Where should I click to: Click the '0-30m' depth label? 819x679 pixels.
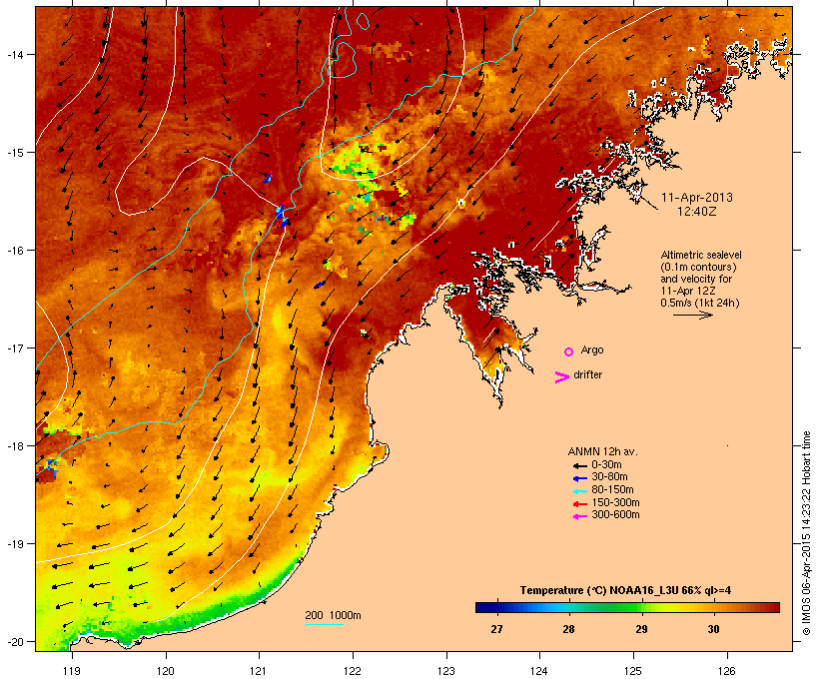click(606, 465)
